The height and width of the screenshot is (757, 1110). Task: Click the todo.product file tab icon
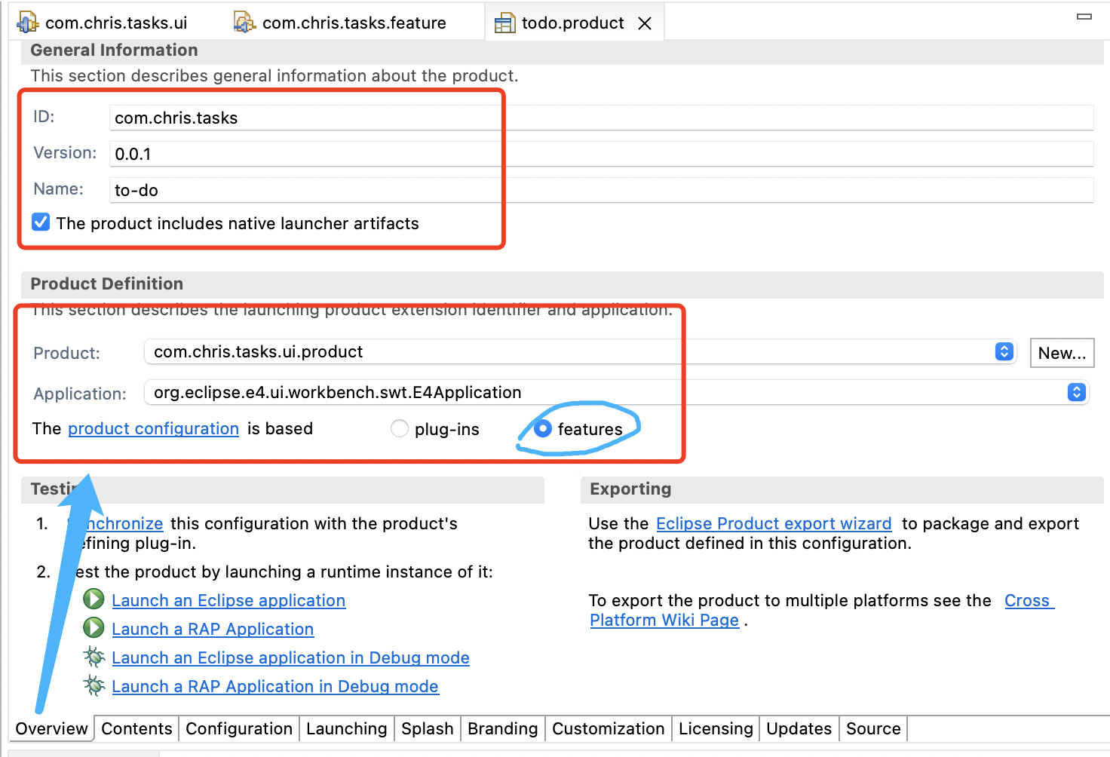[x=504, y=24]
